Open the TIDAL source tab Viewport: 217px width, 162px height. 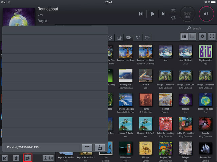click(138, 38)
